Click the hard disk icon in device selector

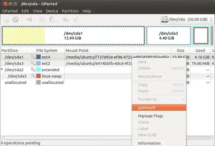coord(164,19)
